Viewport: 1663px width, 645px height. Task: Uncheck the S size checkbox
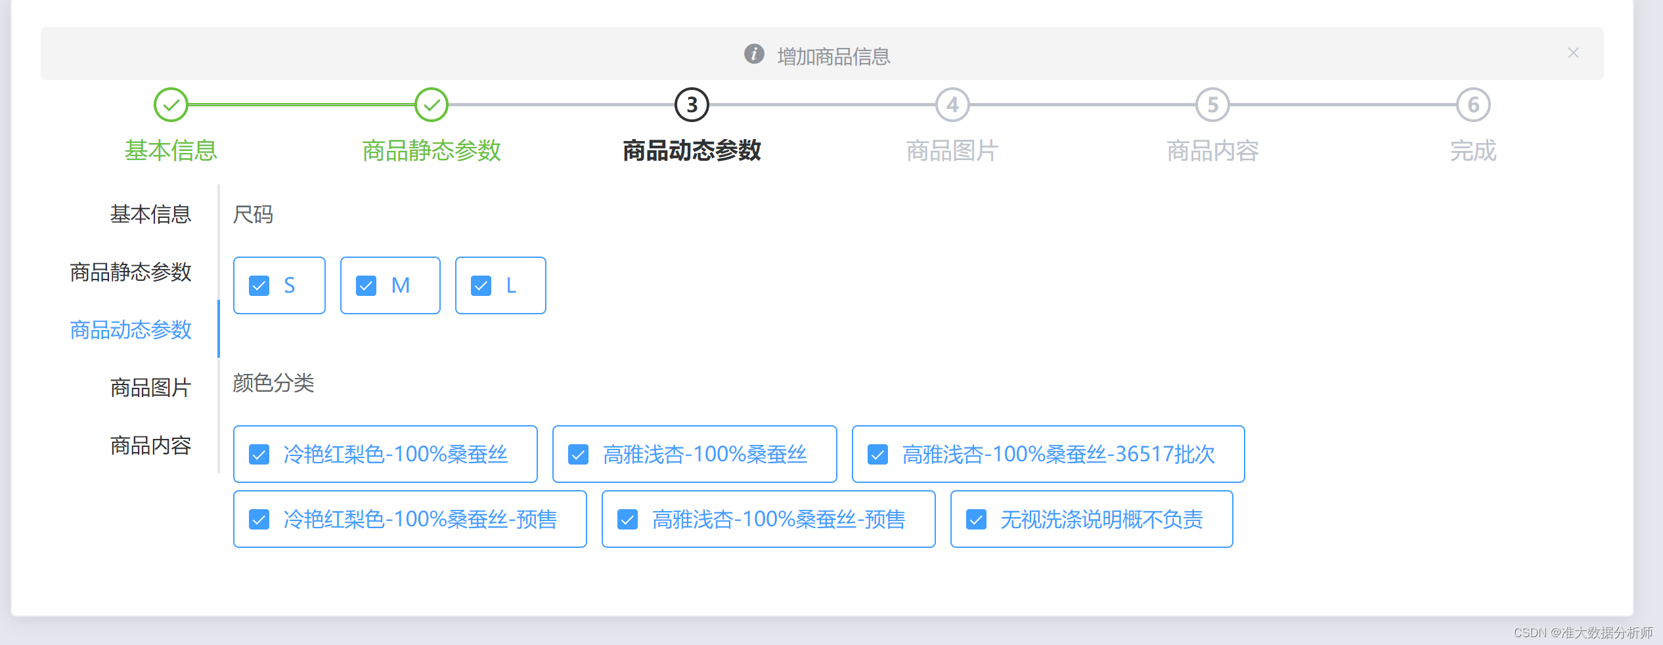pos(259,286)
